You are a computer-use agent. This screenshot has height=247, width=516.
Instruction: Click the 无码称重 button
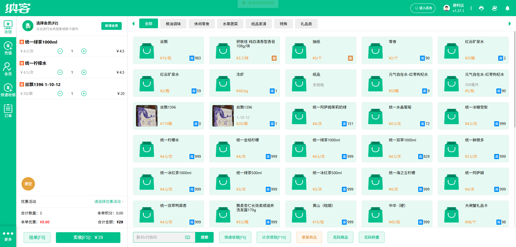tap(372, 237)
